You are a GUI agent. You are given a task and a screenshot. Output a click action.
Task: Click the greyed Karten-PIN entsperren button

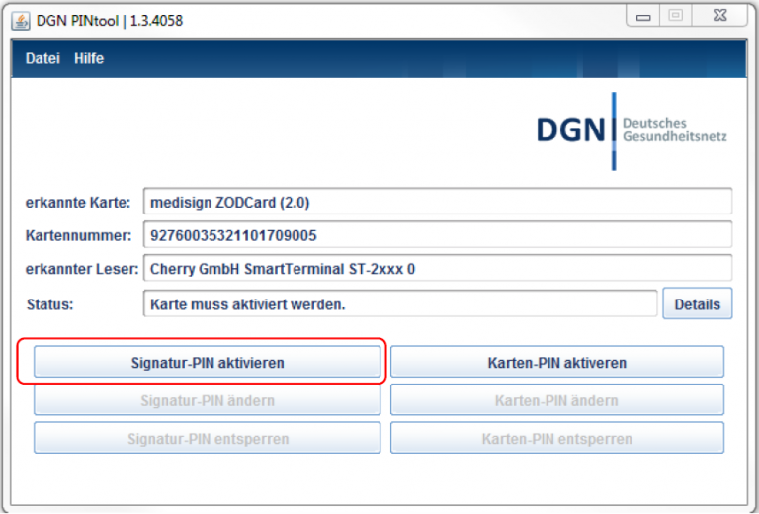click(x=557, y=438)
